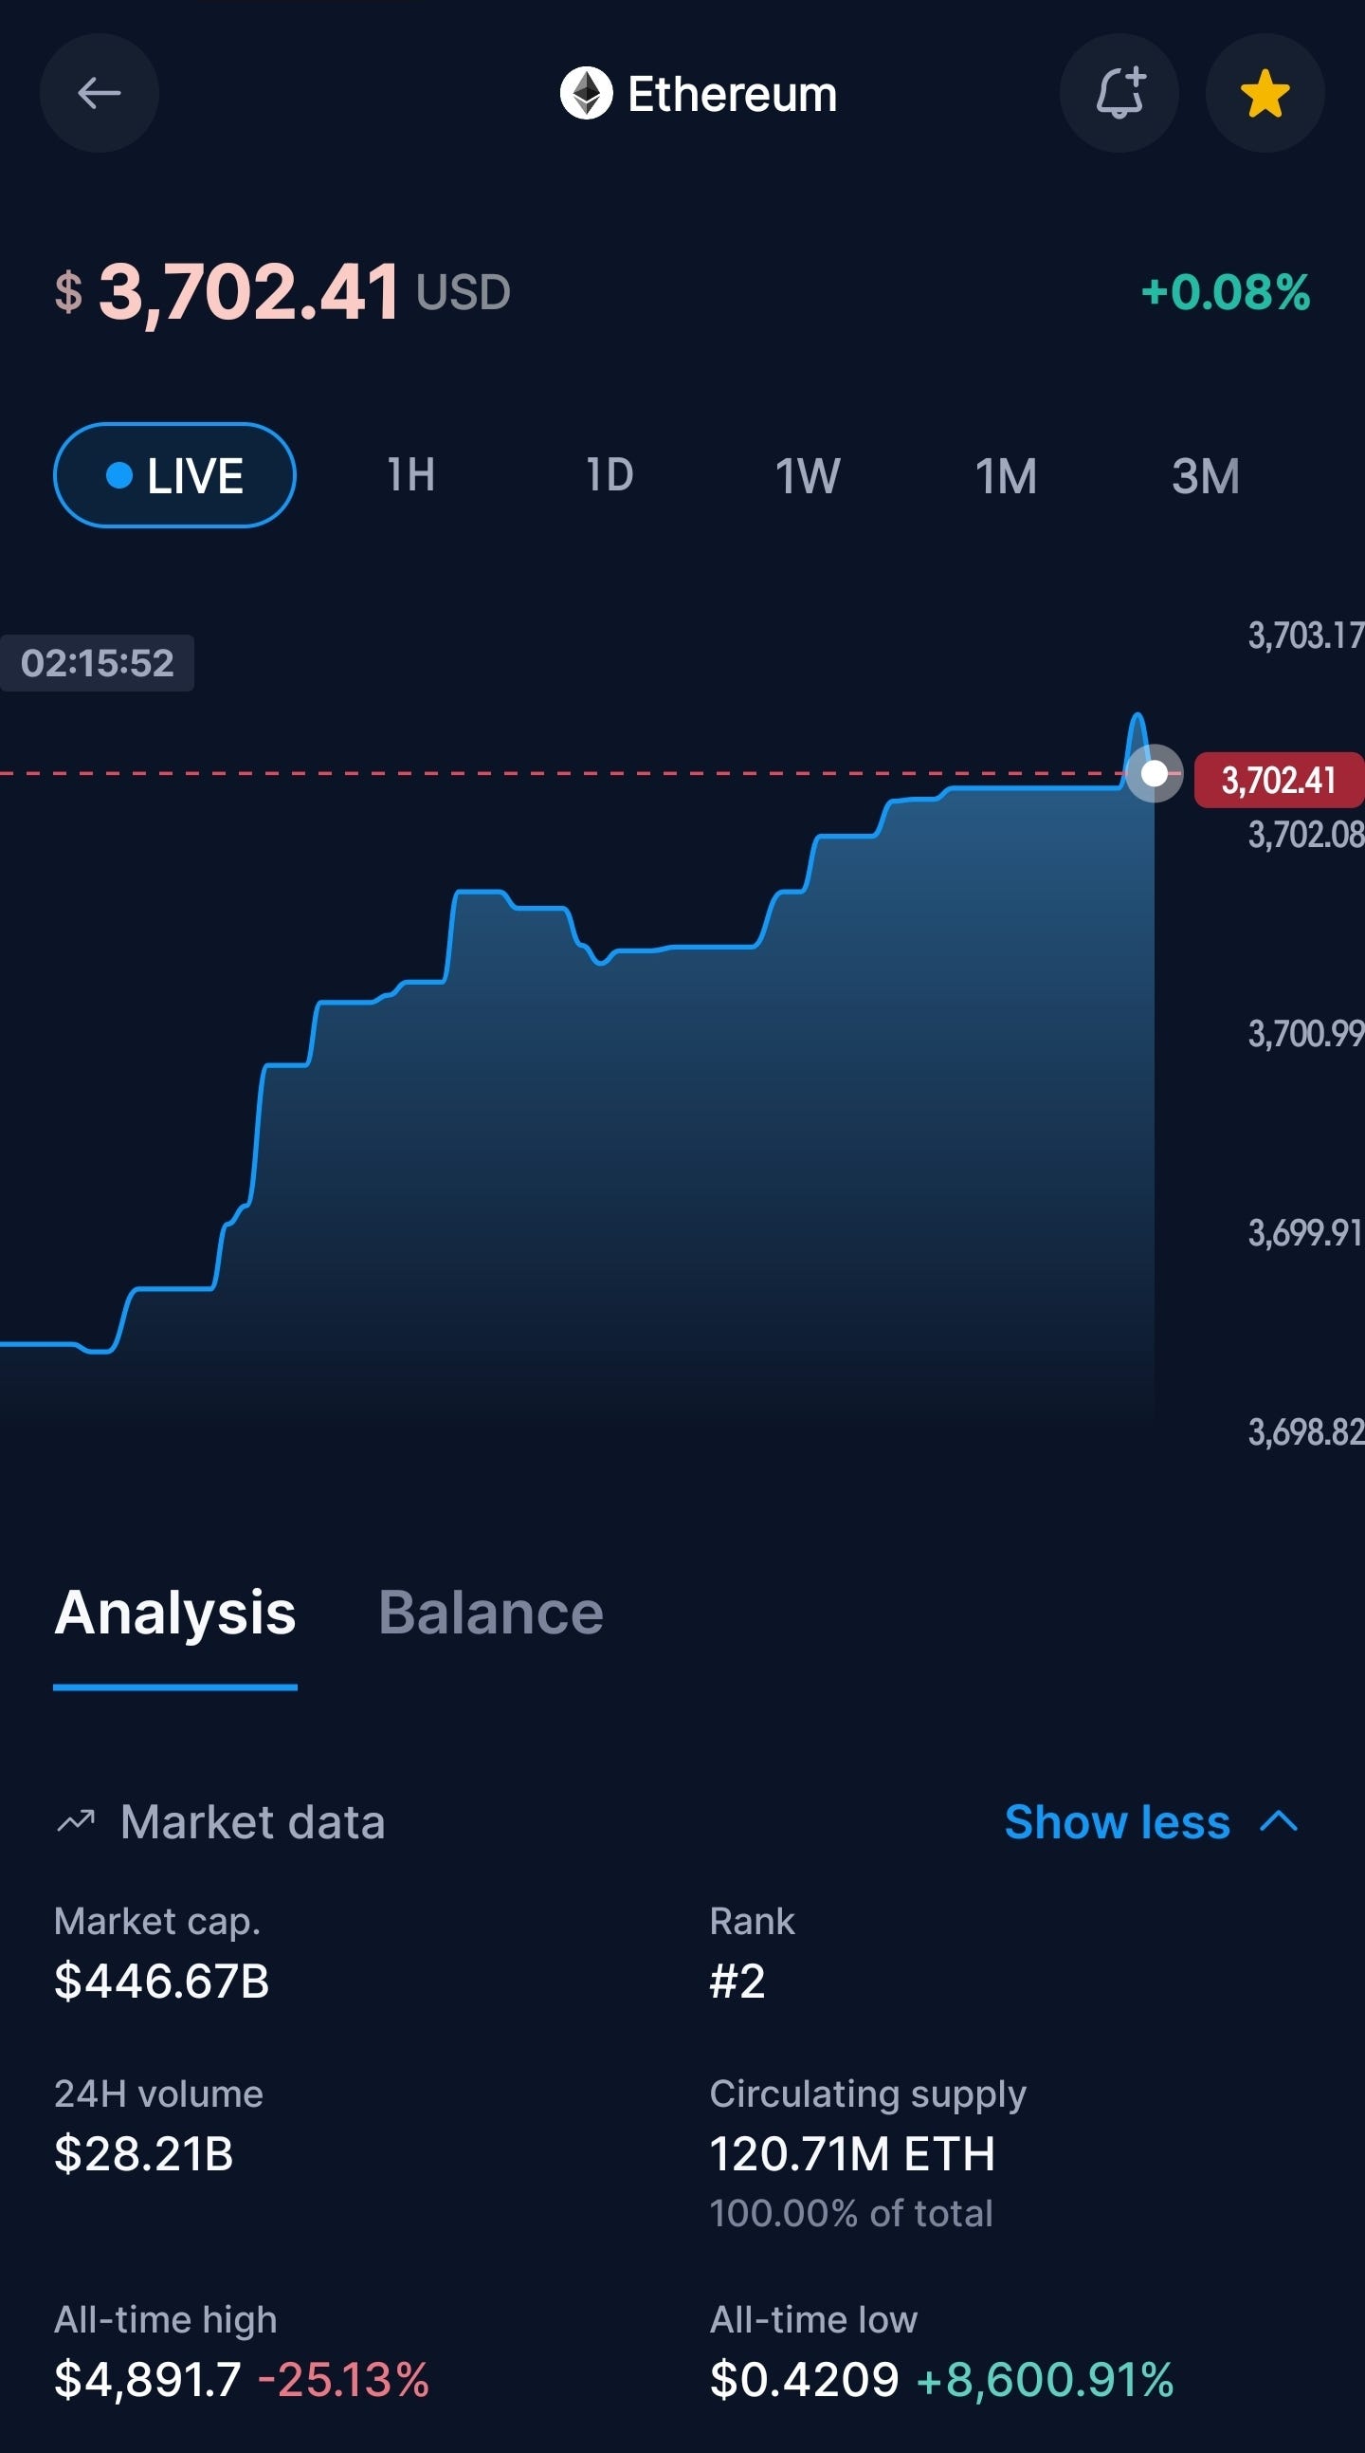This screenshot has height=2453, width=1365.
Task: Tap the Market data heading
Action: pos(253,1822)
